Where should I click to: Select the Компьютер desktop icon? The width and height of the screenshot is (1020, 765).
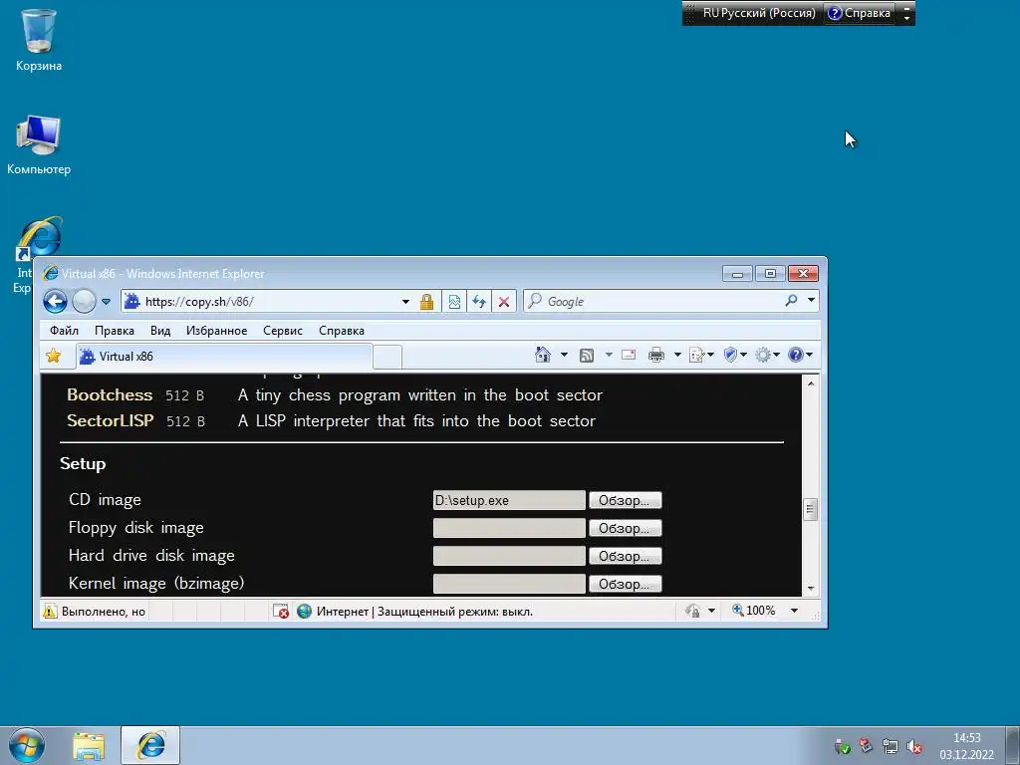point(39,145)
